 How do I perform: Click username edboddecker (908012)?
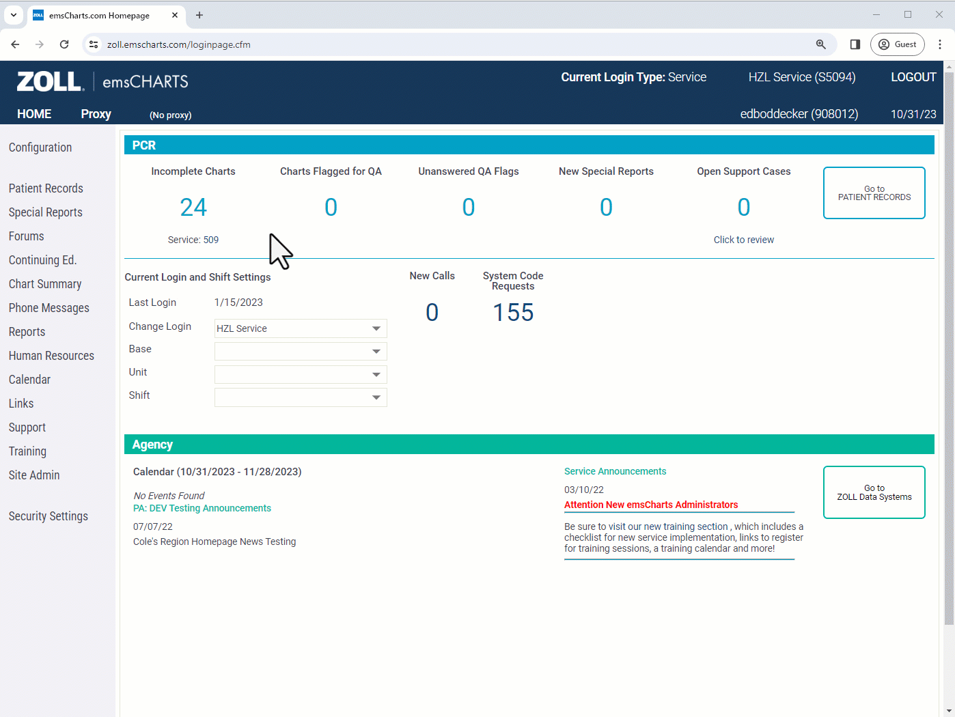pos(799,114)
